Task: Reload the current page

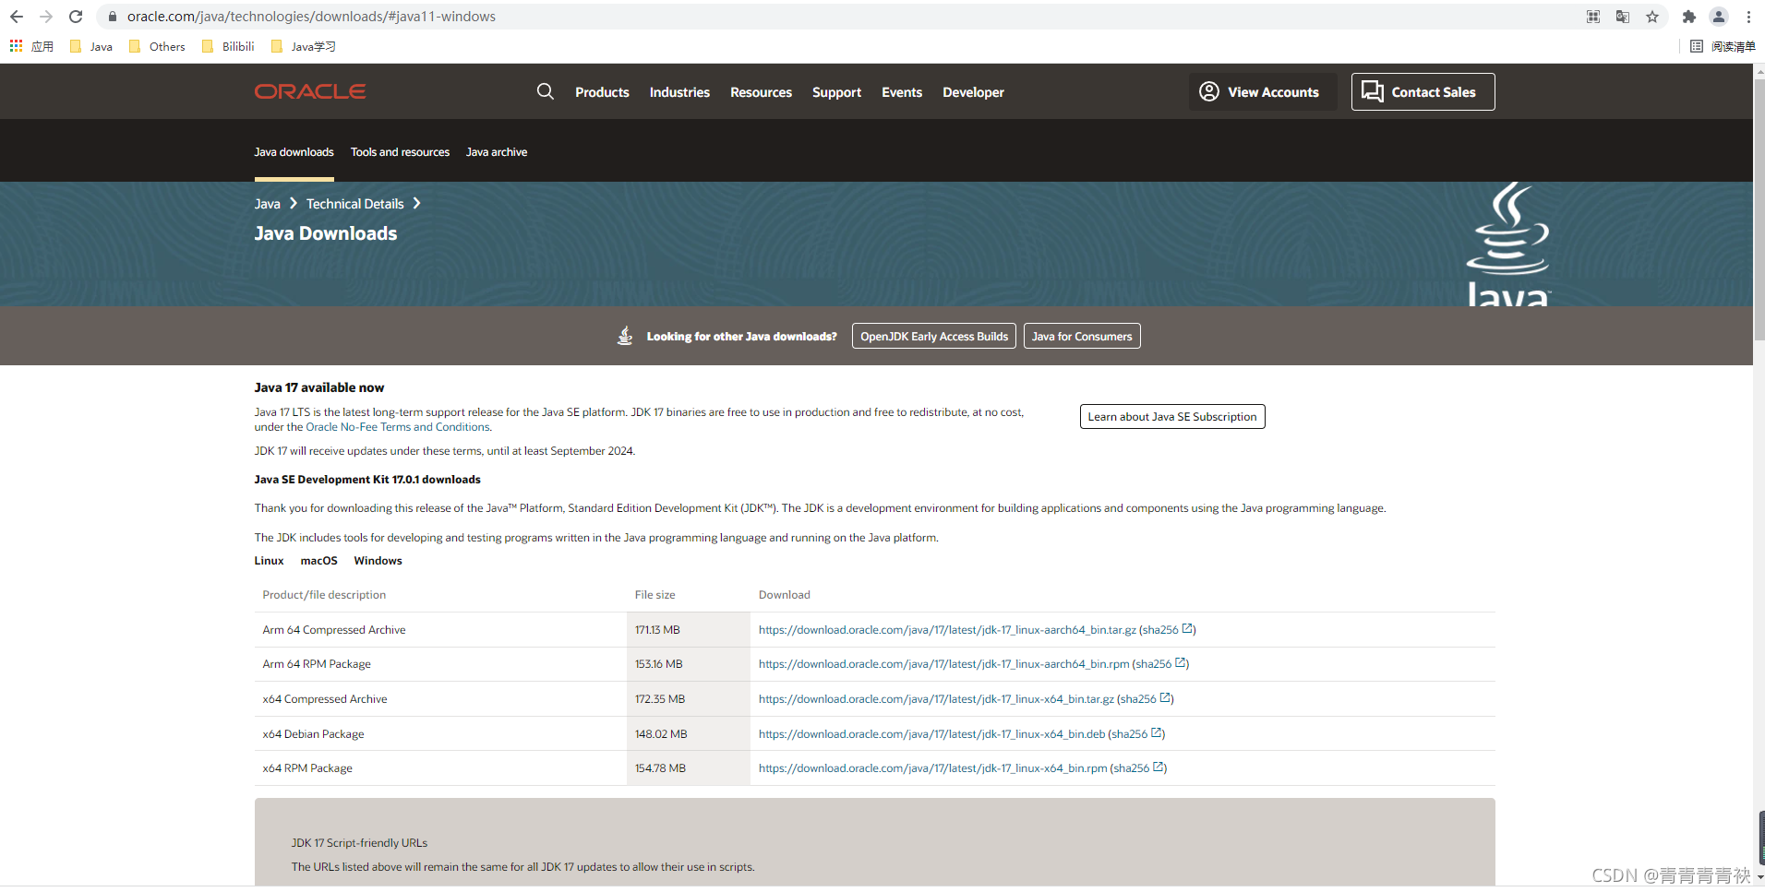Action: [76, 17]
